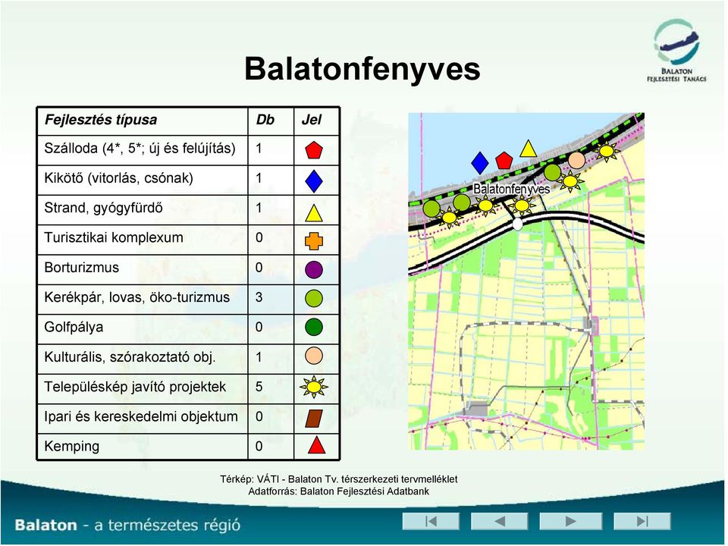Select "Településkép javító projektek" row label
Viewport: 728px width, 546px height.
135,387
